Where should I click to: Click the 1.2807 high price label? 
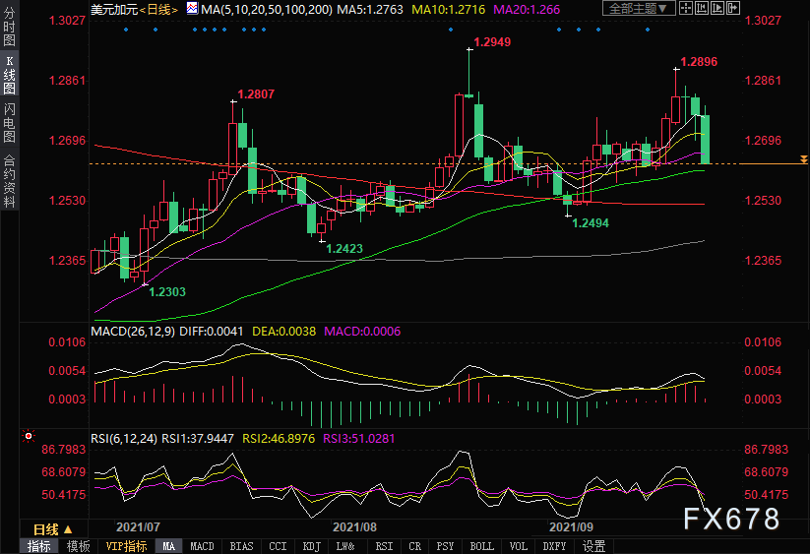click(256, 94)
